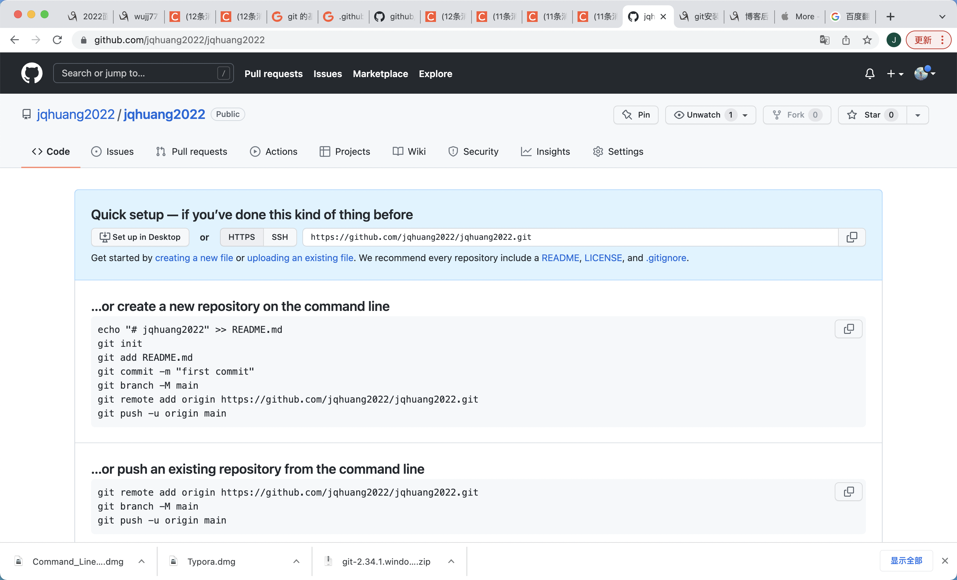Copy the push existing repository commands
This screenshot has width=957, height=580.
tap(848, 492)
